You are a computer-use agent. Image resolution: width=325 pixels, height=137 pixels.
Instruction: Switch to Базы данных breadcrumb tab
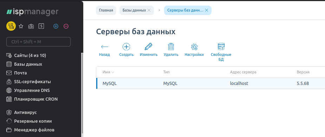pos(134,10)
